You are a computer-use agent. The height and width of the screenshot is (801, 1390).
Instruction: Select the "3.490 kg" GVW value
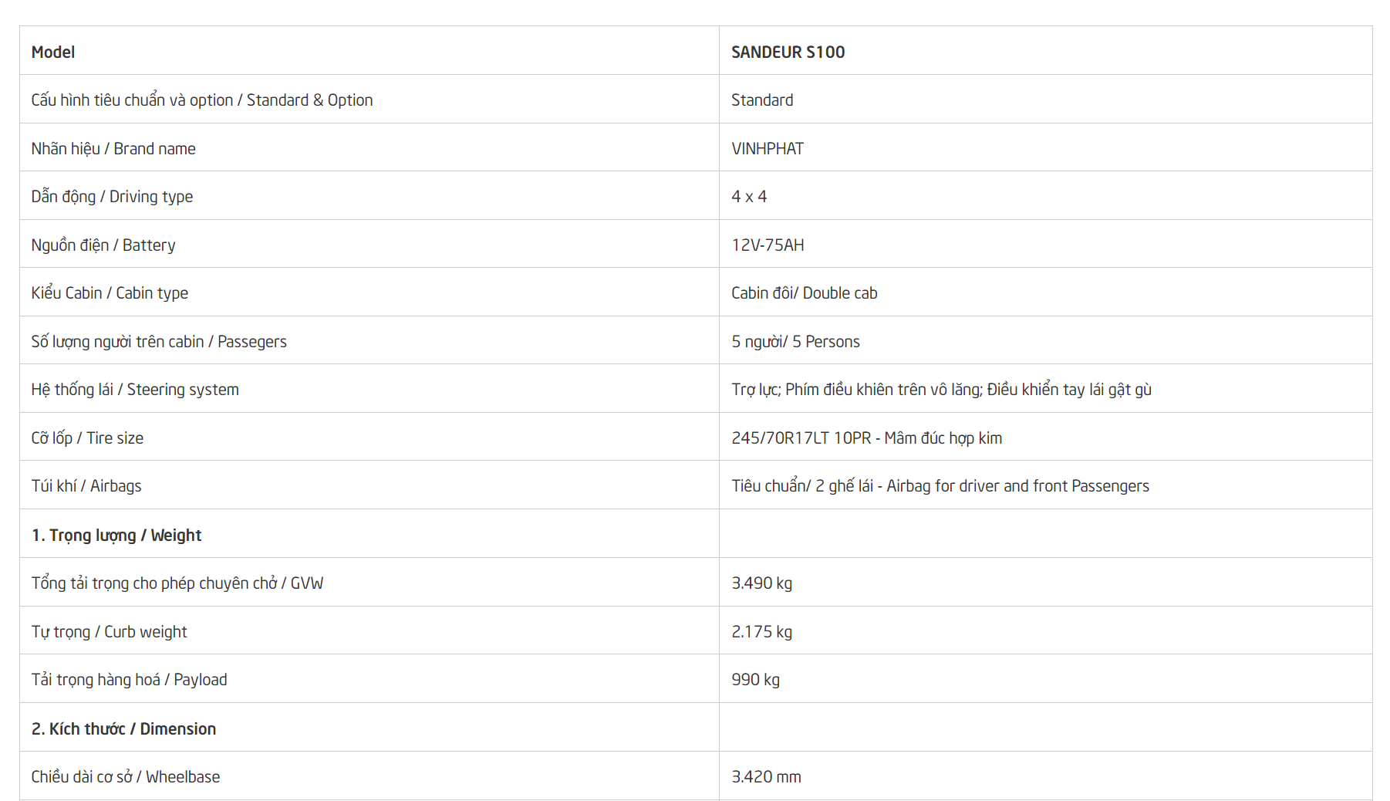click(x=761, y=583)
